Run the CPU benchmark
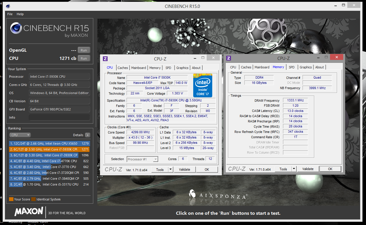The width and height of the screenshot is (366, 225). click(x=84, y=58)
